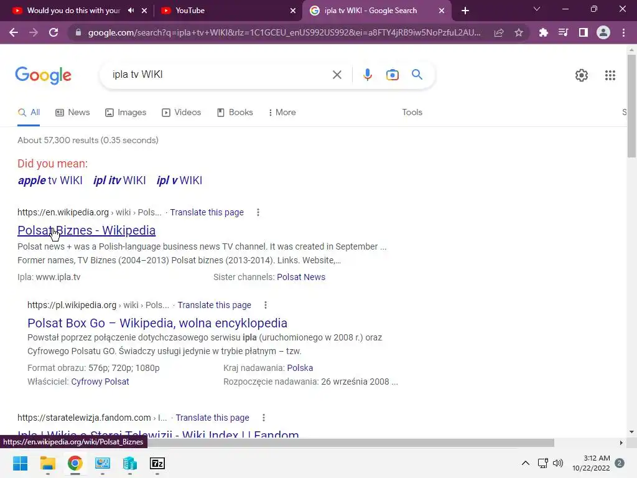Search by image camera icon
The width and height of the screenshot is (637, 478).
tap(393, 75)
